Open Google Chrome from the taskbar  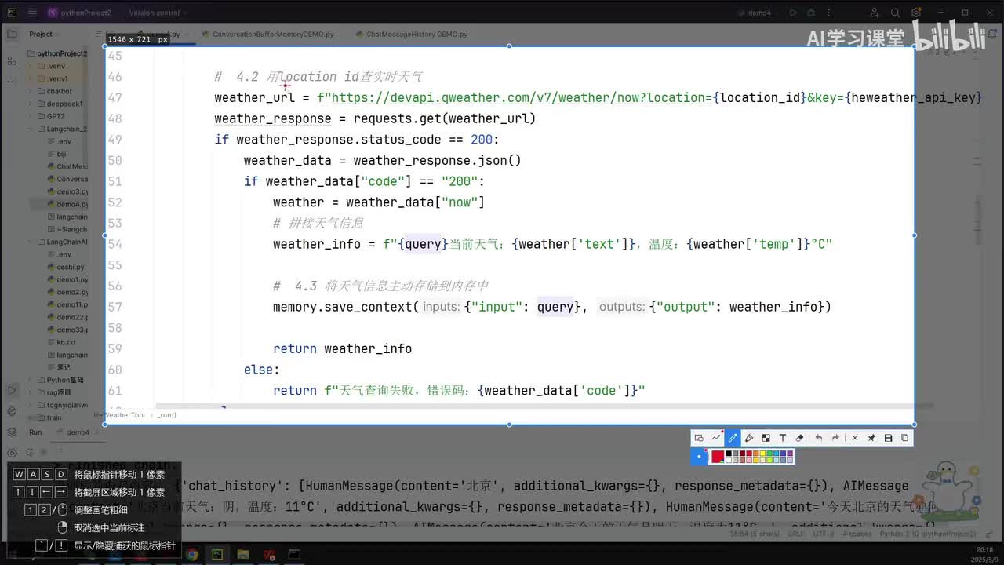click(191, 555)
